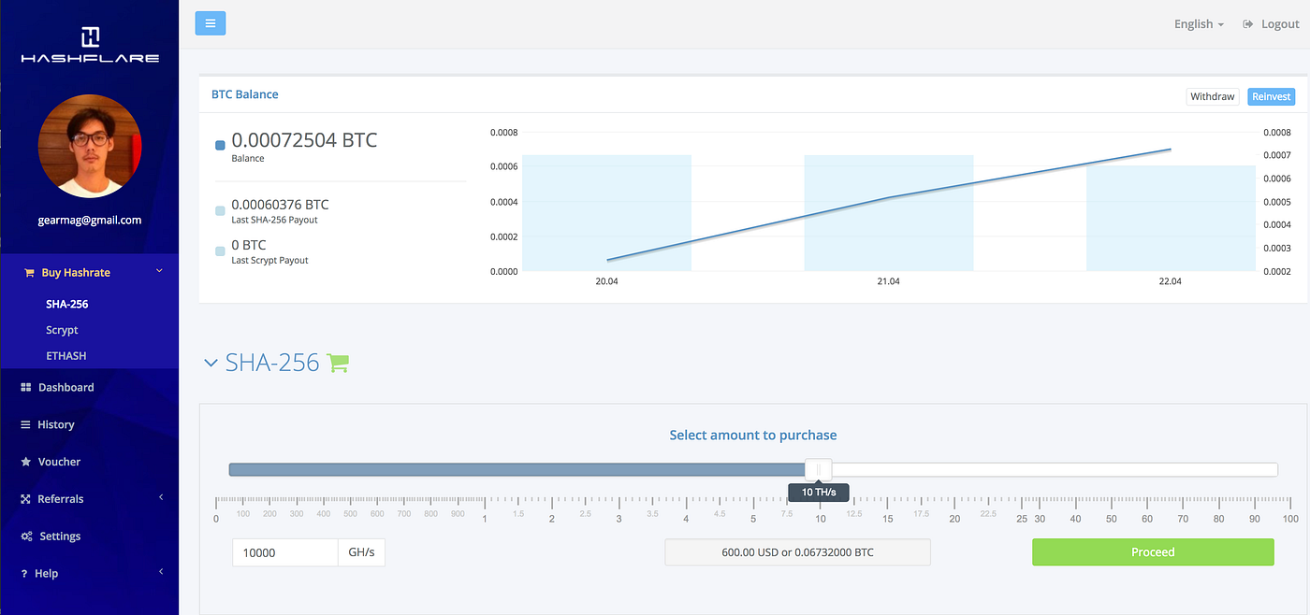Image resolution: width=1310 pixels, height=615 pixels.
Task: Click the 600.00 USD price field
Action: [x=797, y=552]
